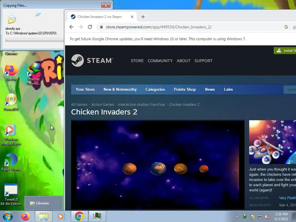Click the Steam store search field
The width and height of the screenshot is (296, 222).
point(290,90)
